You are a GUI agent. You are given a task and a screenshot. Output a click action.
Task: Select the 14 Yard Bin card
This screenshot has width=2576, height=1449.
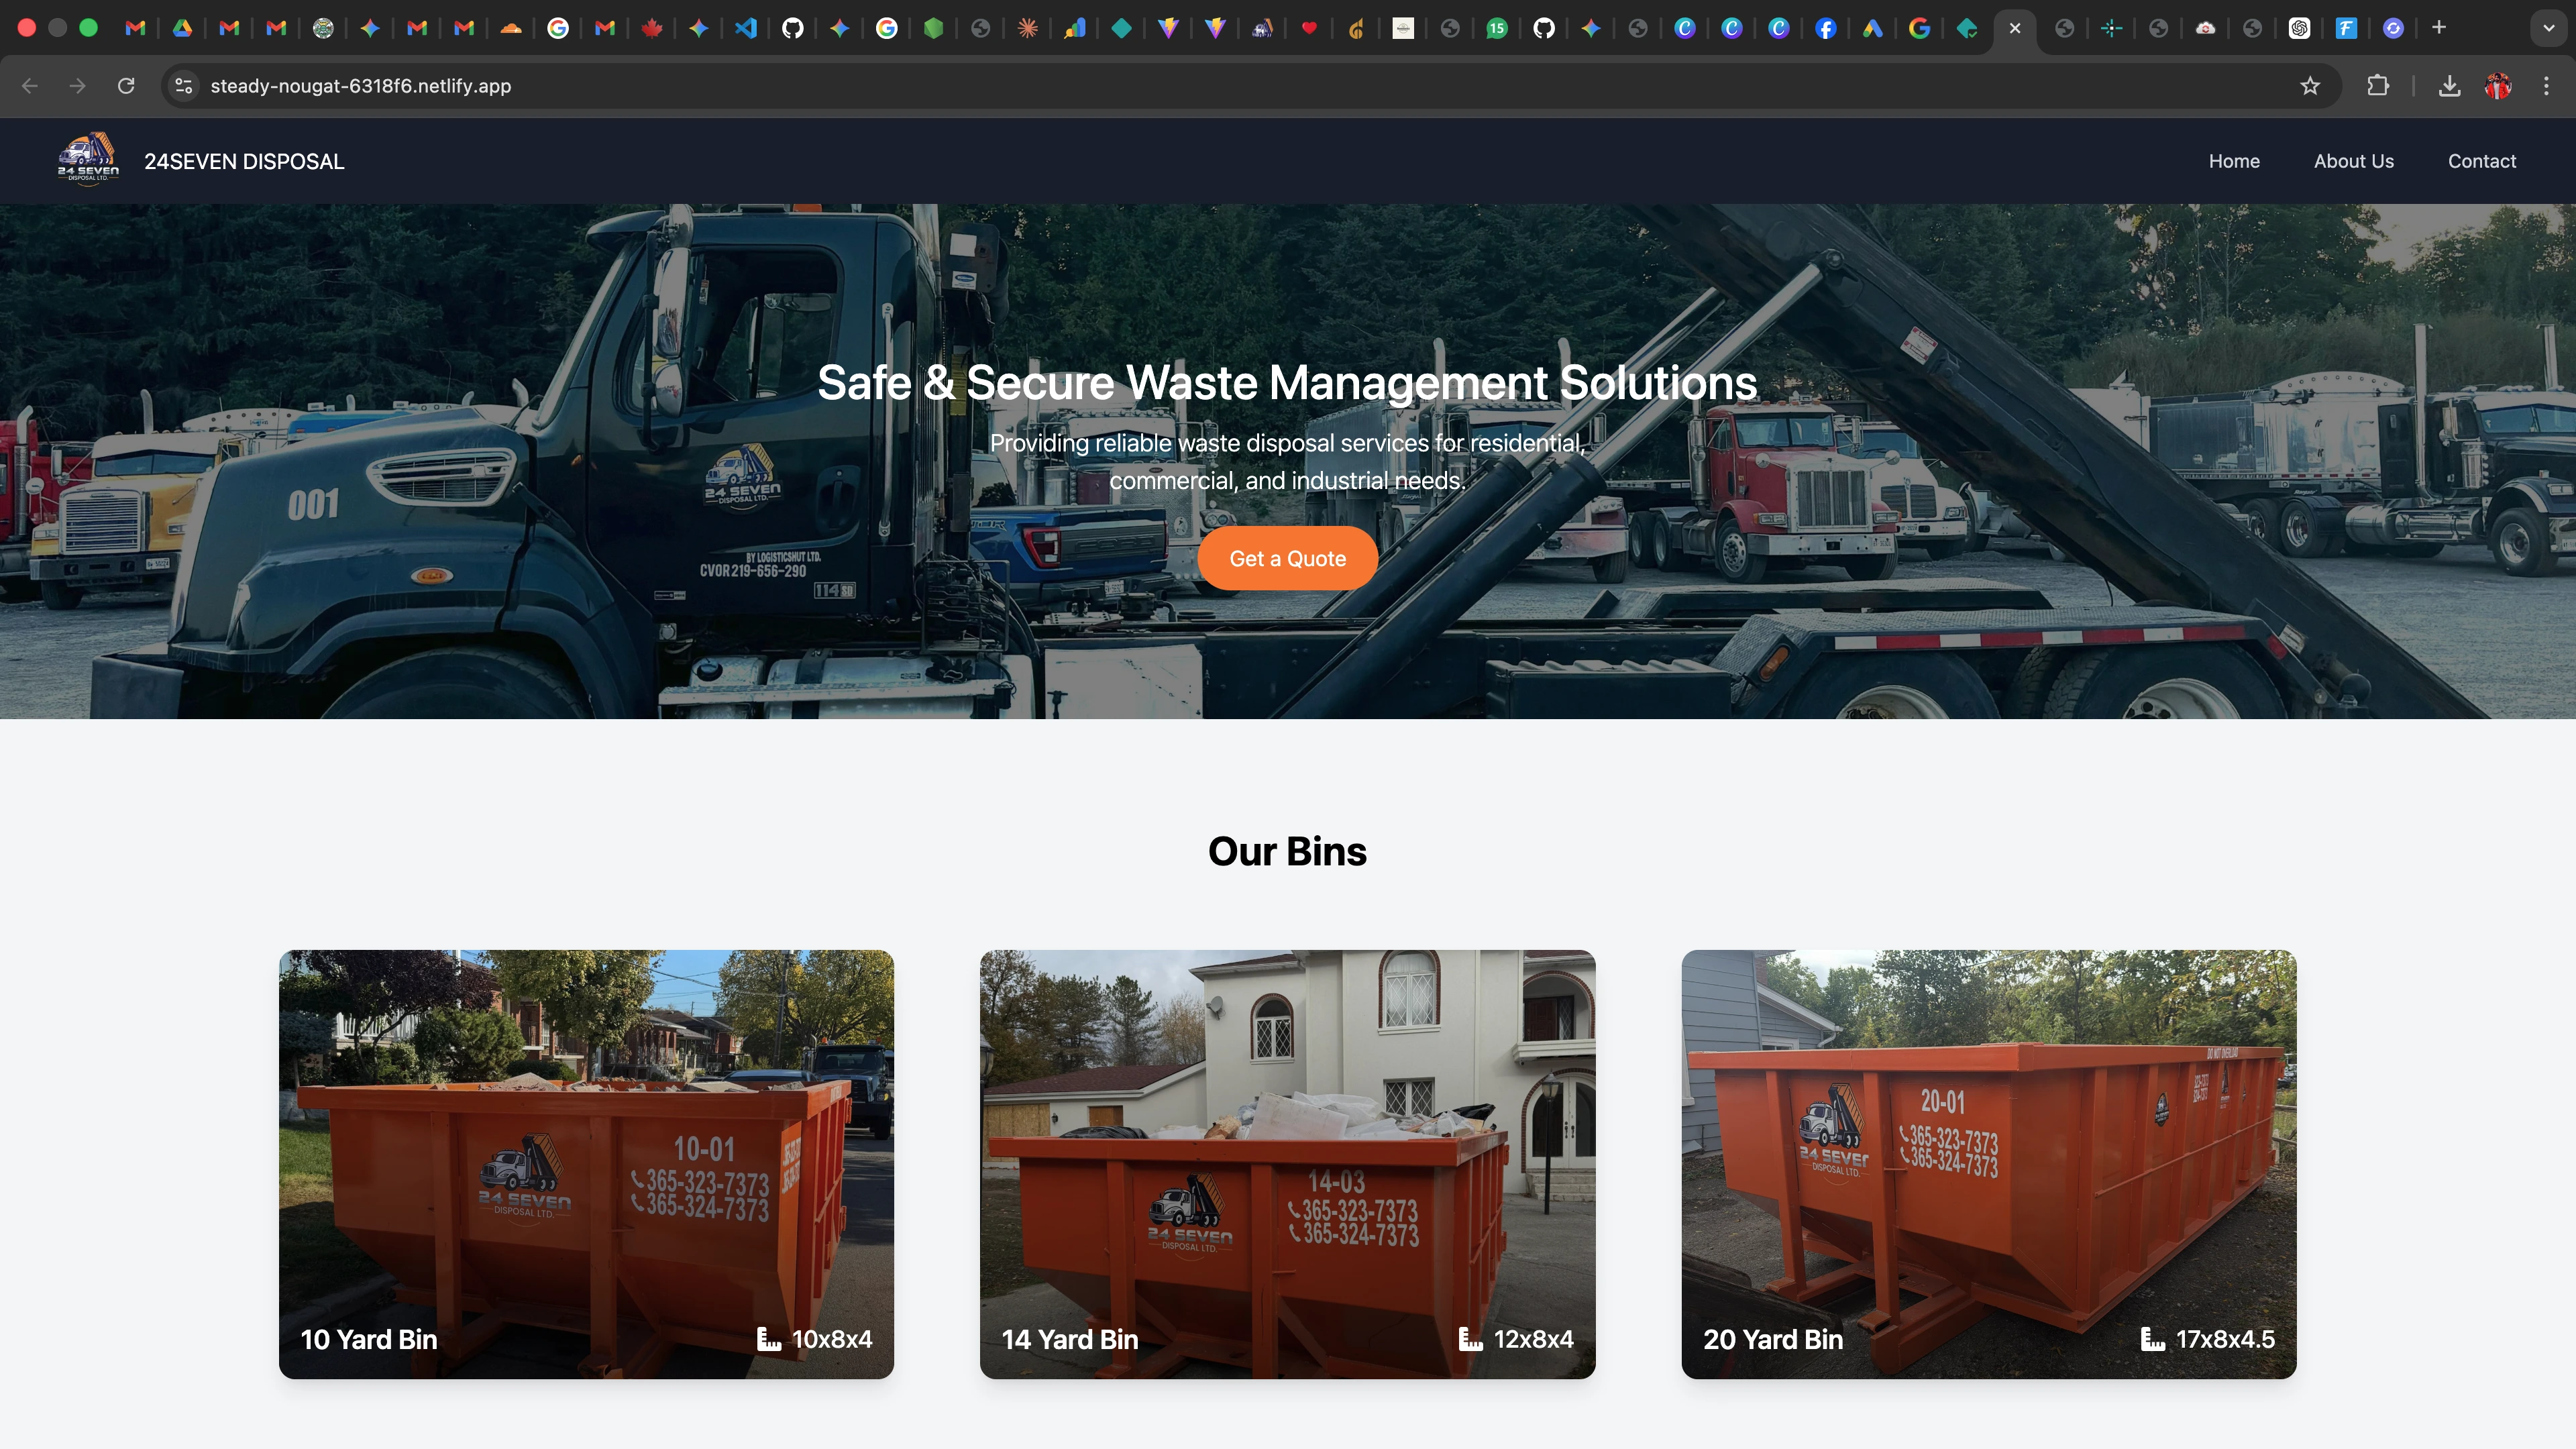point(1287,1164)
